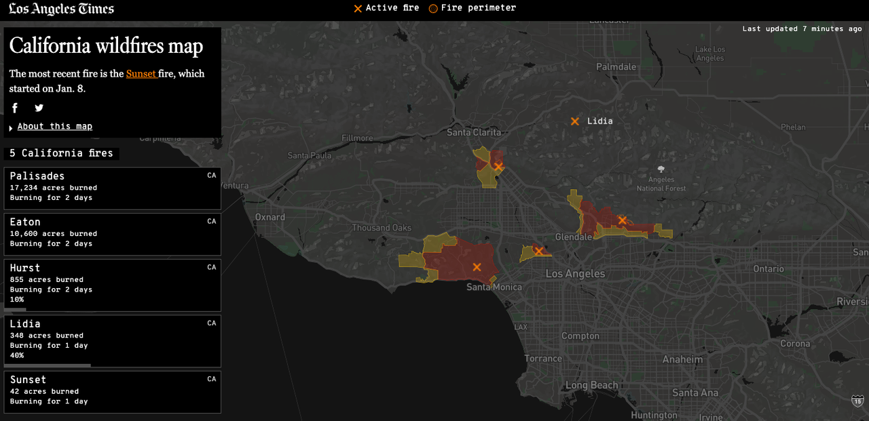Click the Eaton fire X marker near Glendale
The height and width of the screenshot is (421, 869).
[x=622, y=220]
